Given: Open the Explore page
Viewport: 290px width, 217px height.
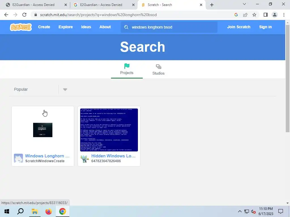Looking at the screenshot, I should pyautogui.click(x=66, y=27).
